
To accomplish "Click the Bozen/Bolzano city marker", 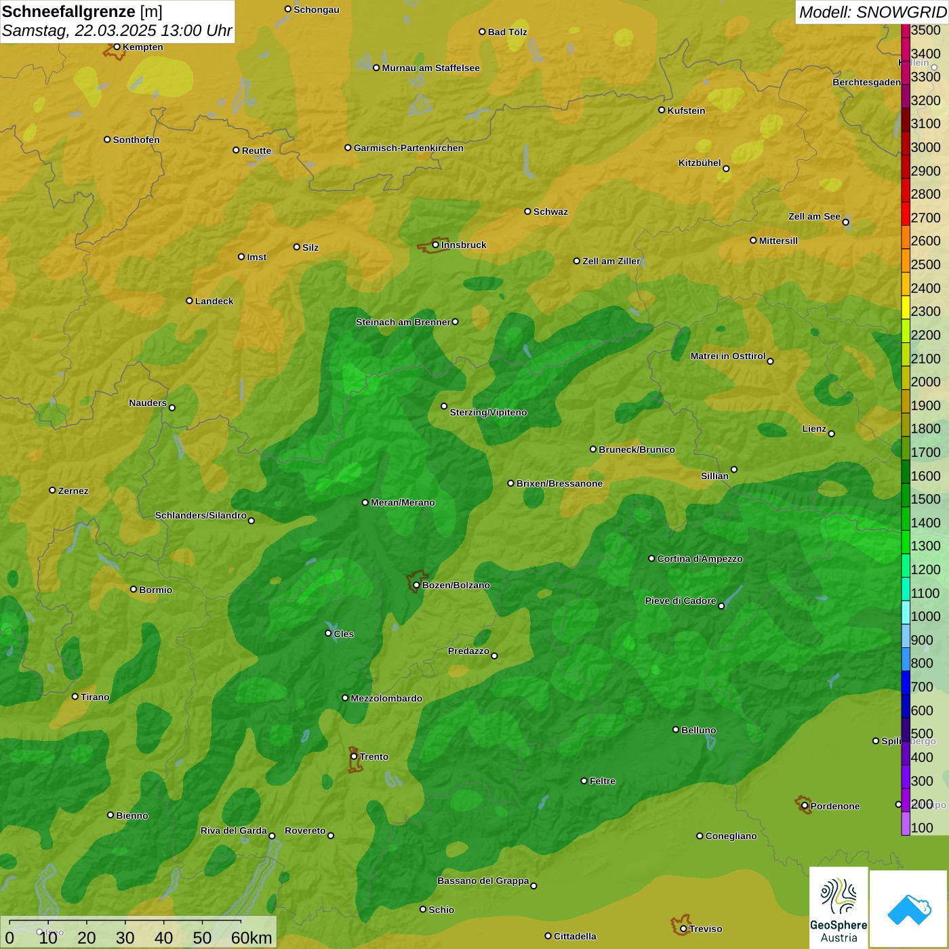I will pyautogui.click(x=416, y=585).
